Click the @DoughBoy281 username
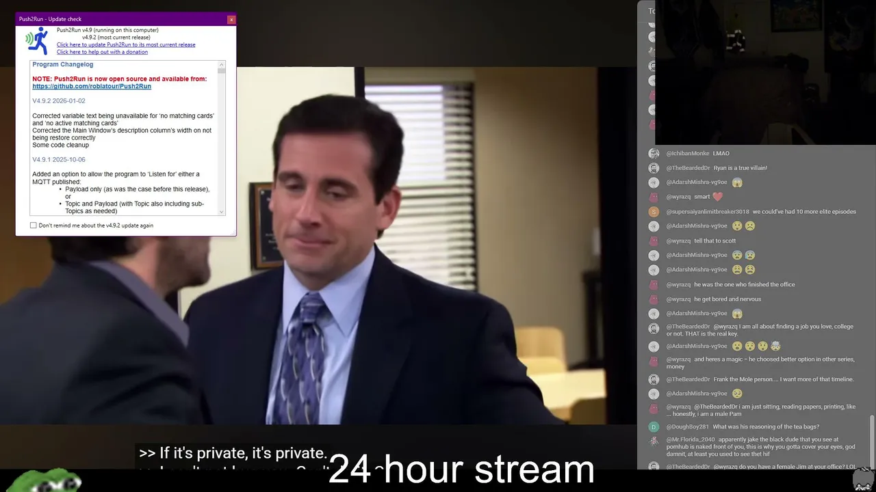This screenshot has width=876, height=492. click(688, 427)
